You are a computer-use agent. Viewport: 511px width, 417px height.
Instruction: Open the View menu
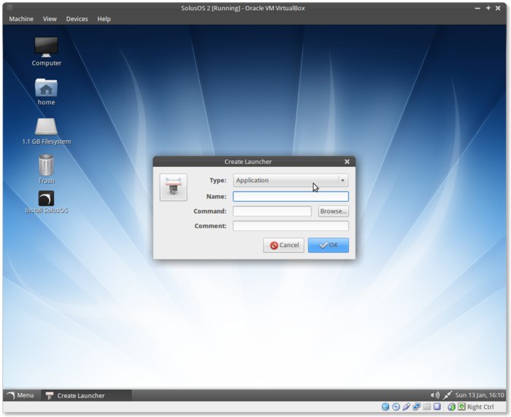click(50, 19)
